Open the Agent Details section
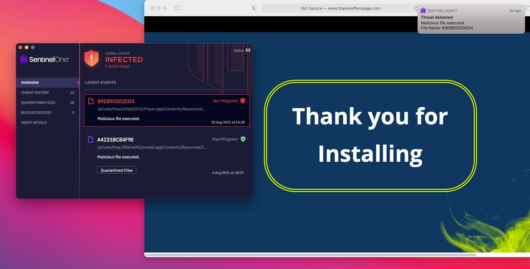This screenshot has height=269, width=530. pyautogui.click(x=34, y=122)
